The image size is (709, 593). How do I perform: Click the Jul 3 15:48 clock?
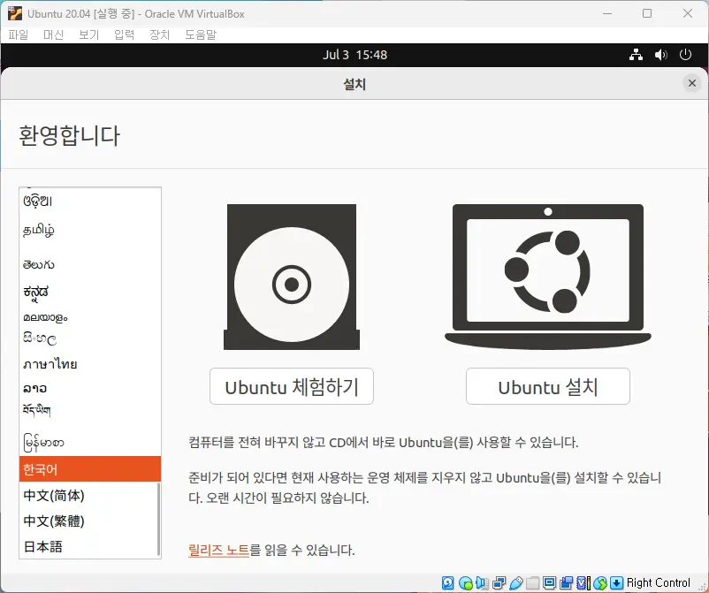(354, 55)
